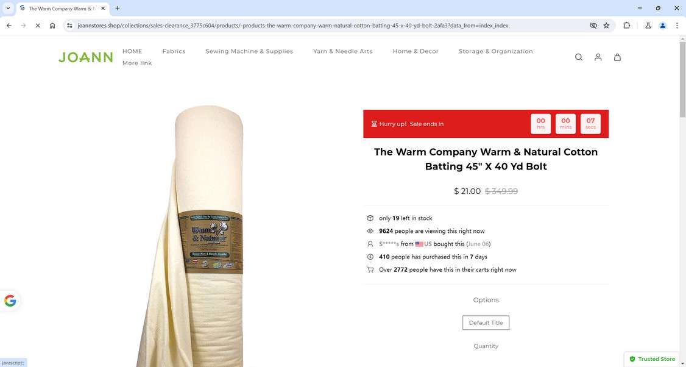Select the Default Title option
686x367 pixels.
(486, 322)
